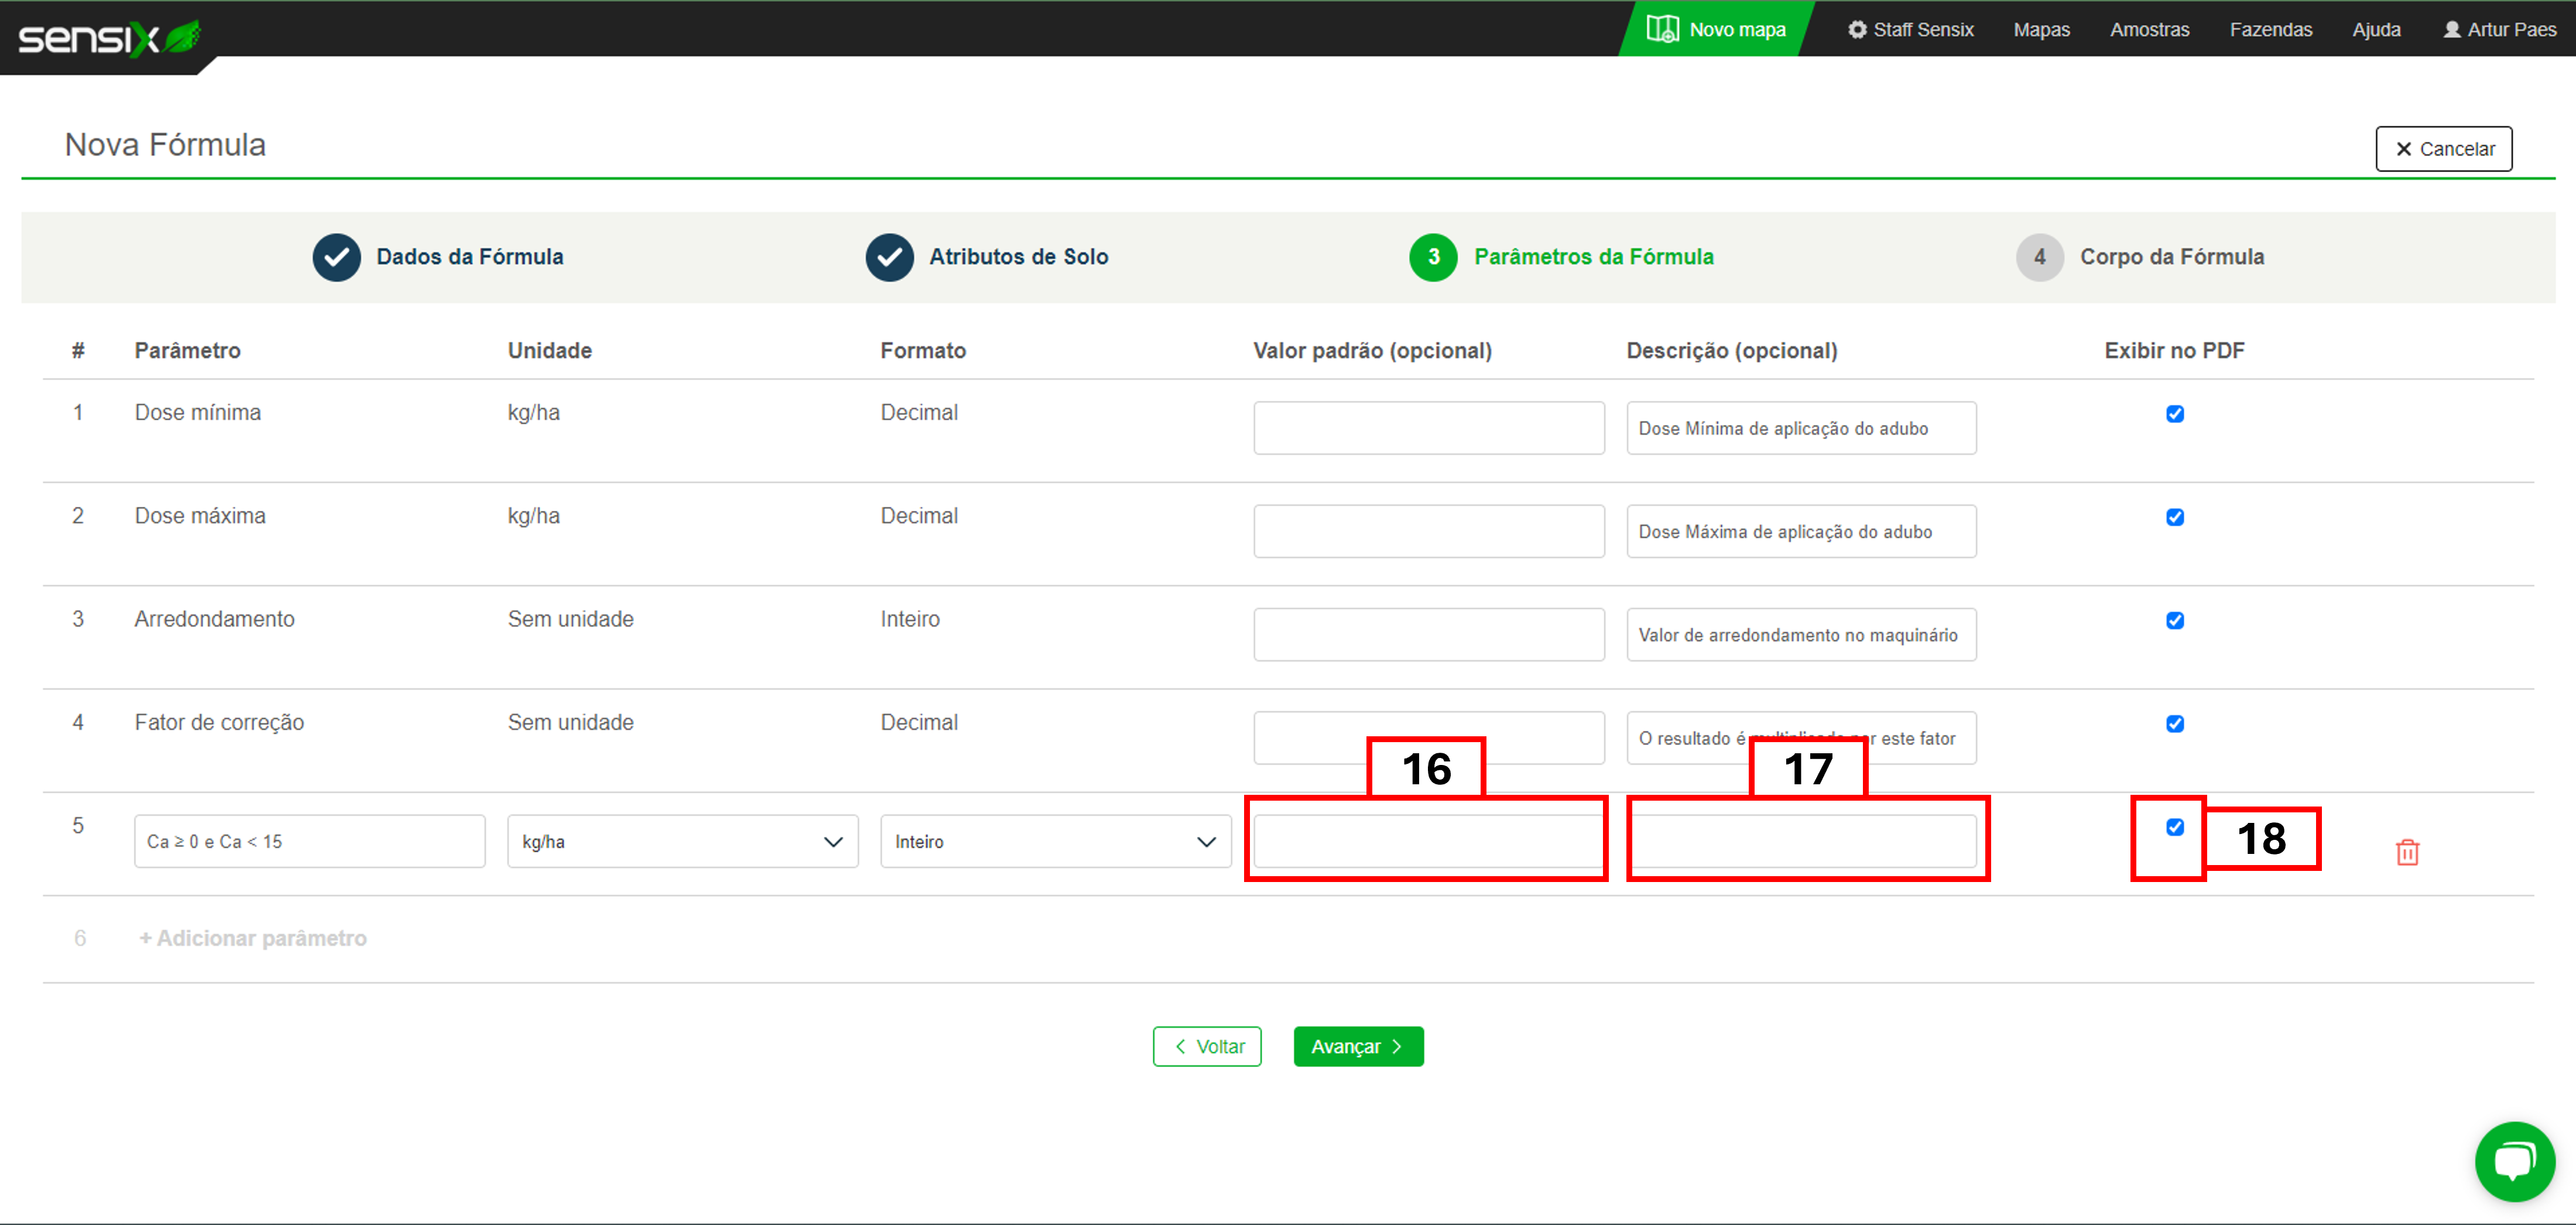Open the Fazendas menu
The width and height of the screenshot is (2576, 1225).
(x=2270, y=29)
